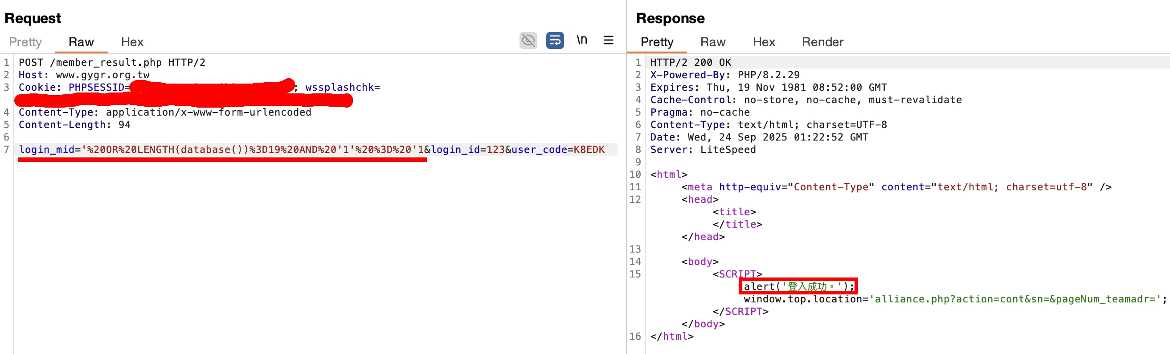This screenshot has height=354, width=1170.
Task: Select the Raw tab in Request
Action: [x=81, y=42]
